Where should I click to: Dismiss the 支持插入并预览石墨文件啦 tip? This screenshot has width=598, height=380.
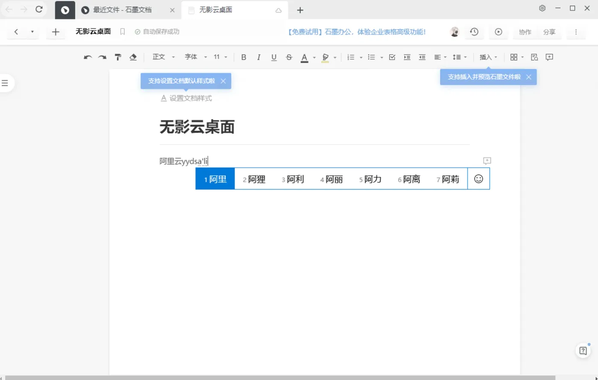pos(528,77)
